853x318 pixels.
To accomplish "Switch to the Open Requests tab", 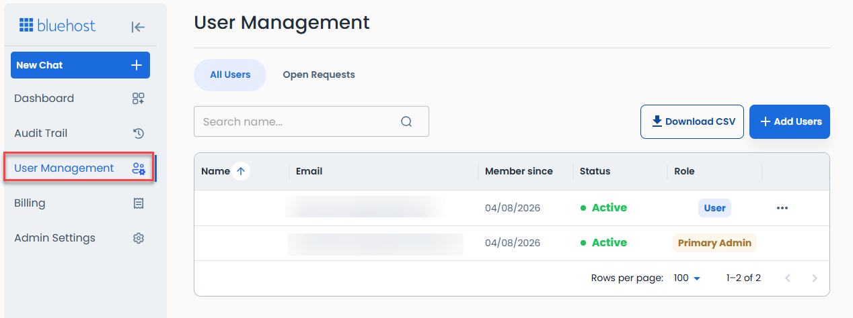I will click(x=319, y=75).
